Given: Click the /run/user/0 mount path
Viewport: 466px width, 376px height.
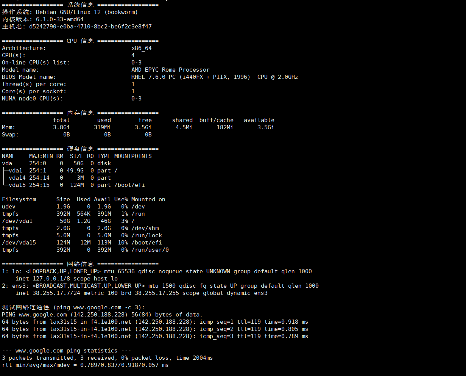Looking at the screenshot, I should (150, 250).
